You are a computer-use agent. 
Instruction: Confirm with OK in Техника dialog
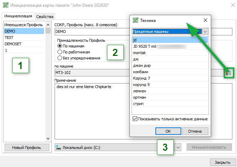click(168, 131)
